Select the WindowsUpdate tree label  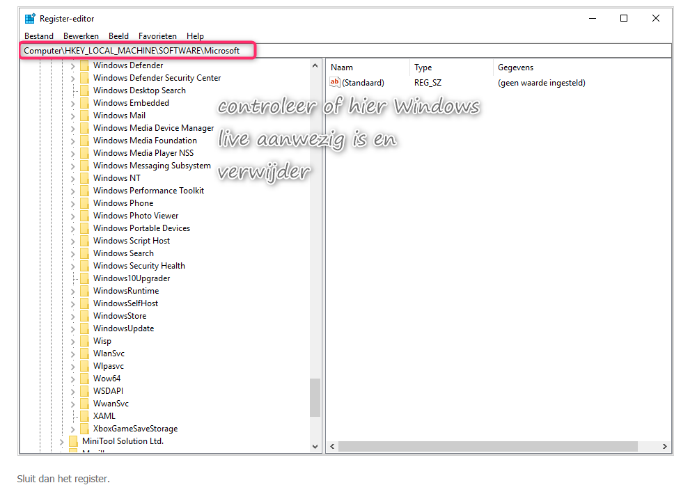123,328
